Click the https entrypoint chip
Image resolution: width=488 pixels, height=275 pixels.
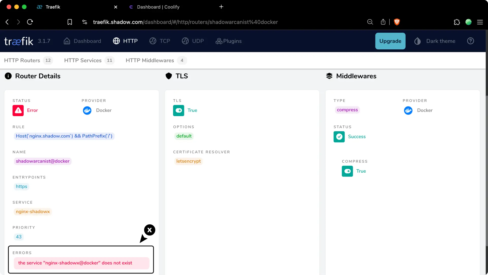[21, 186]
